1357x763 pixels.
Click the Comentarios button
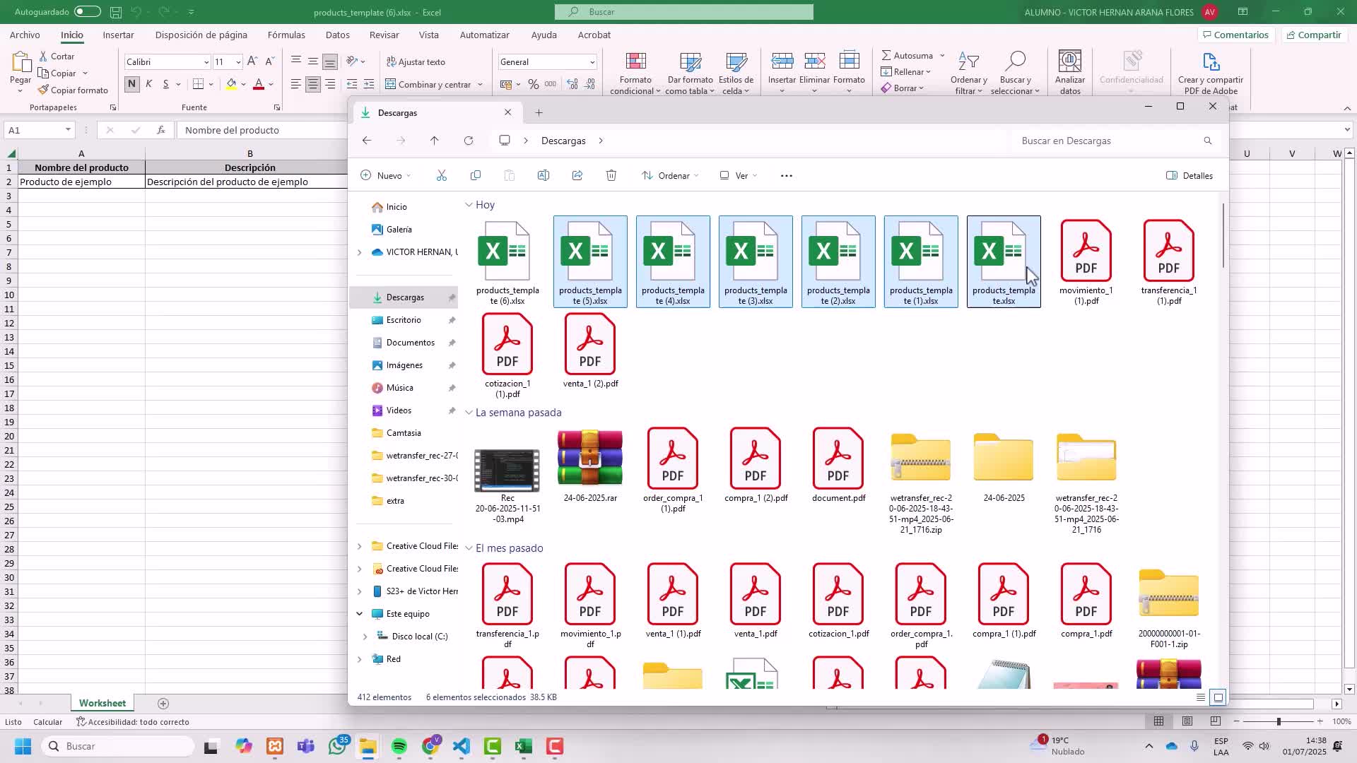point(1235,35)
